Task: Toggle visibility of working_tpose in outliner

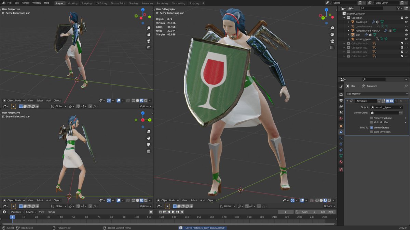Action: pos(406,39)
